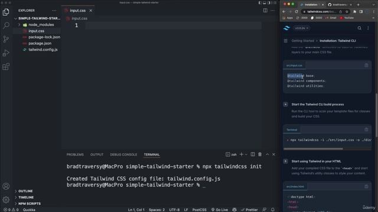Click line 1 in the editor
The image size is (378, 212).
(x=173, y=25)
